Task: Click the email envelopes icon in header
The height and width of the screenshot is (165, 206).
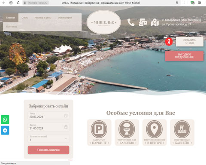Action: click(x=143, y=22)
